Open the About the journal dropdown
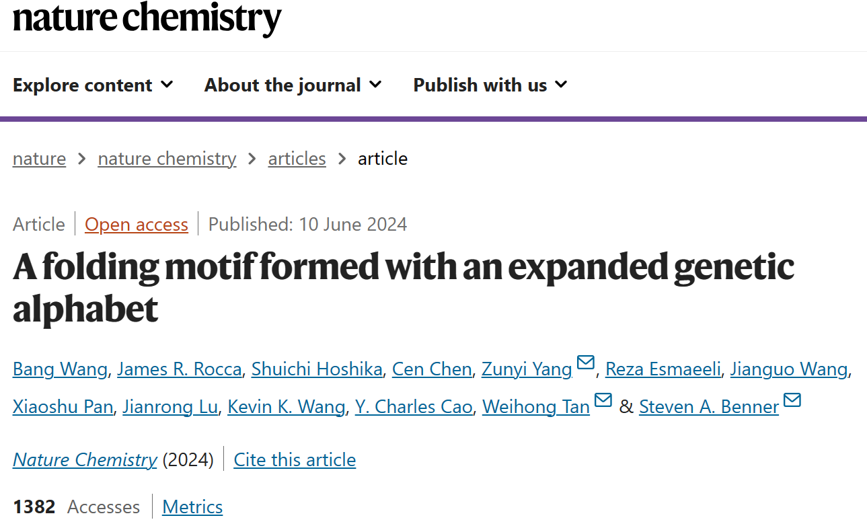867x524 pixels. pyautogui.click(x=293, y=85)
